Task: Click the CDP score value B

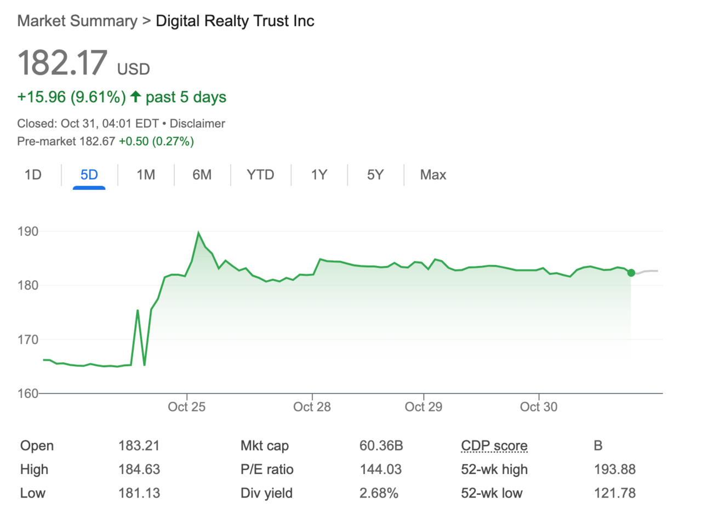Action: pos(598,446)
